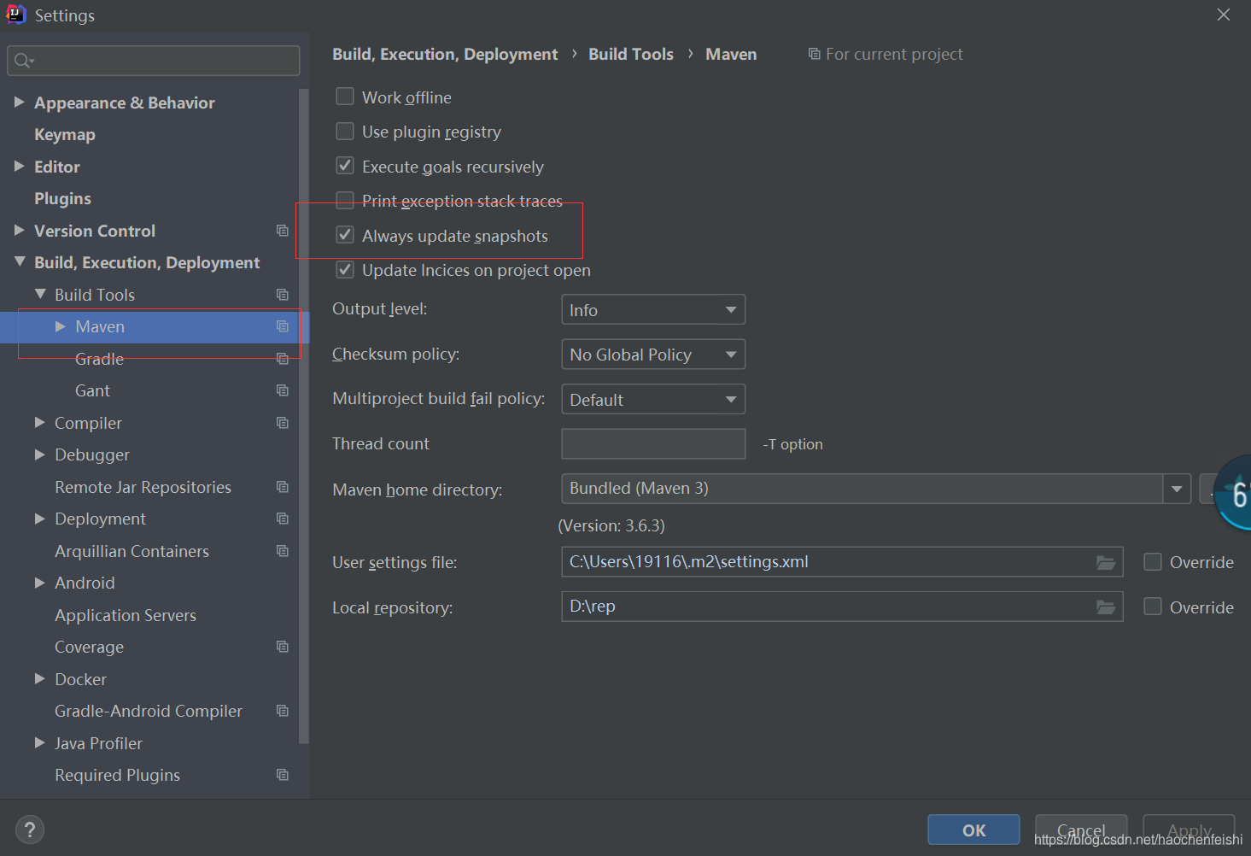This screenshot has width=1251, height=856.
Task: Collapse the Build Tools node
Action: click(39, 294)
